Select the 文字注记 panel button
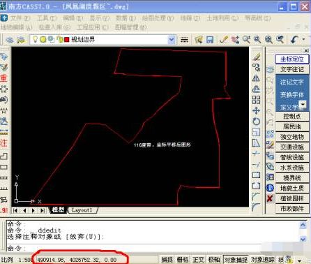 292,69
